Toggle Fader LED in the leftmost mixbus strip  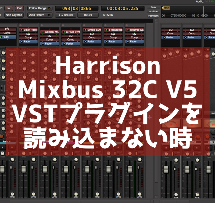[x=164, y=38]
